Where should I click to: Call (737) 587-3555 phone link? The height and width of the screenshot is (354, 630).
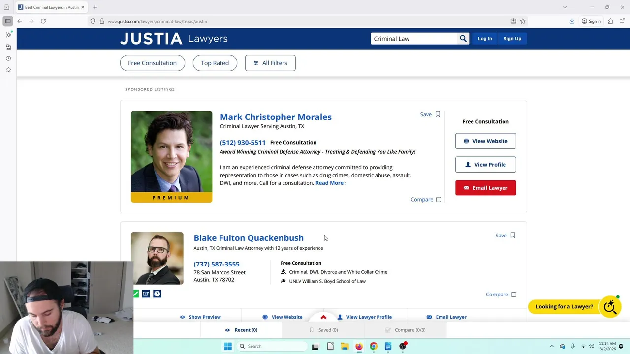click(217, 264)
